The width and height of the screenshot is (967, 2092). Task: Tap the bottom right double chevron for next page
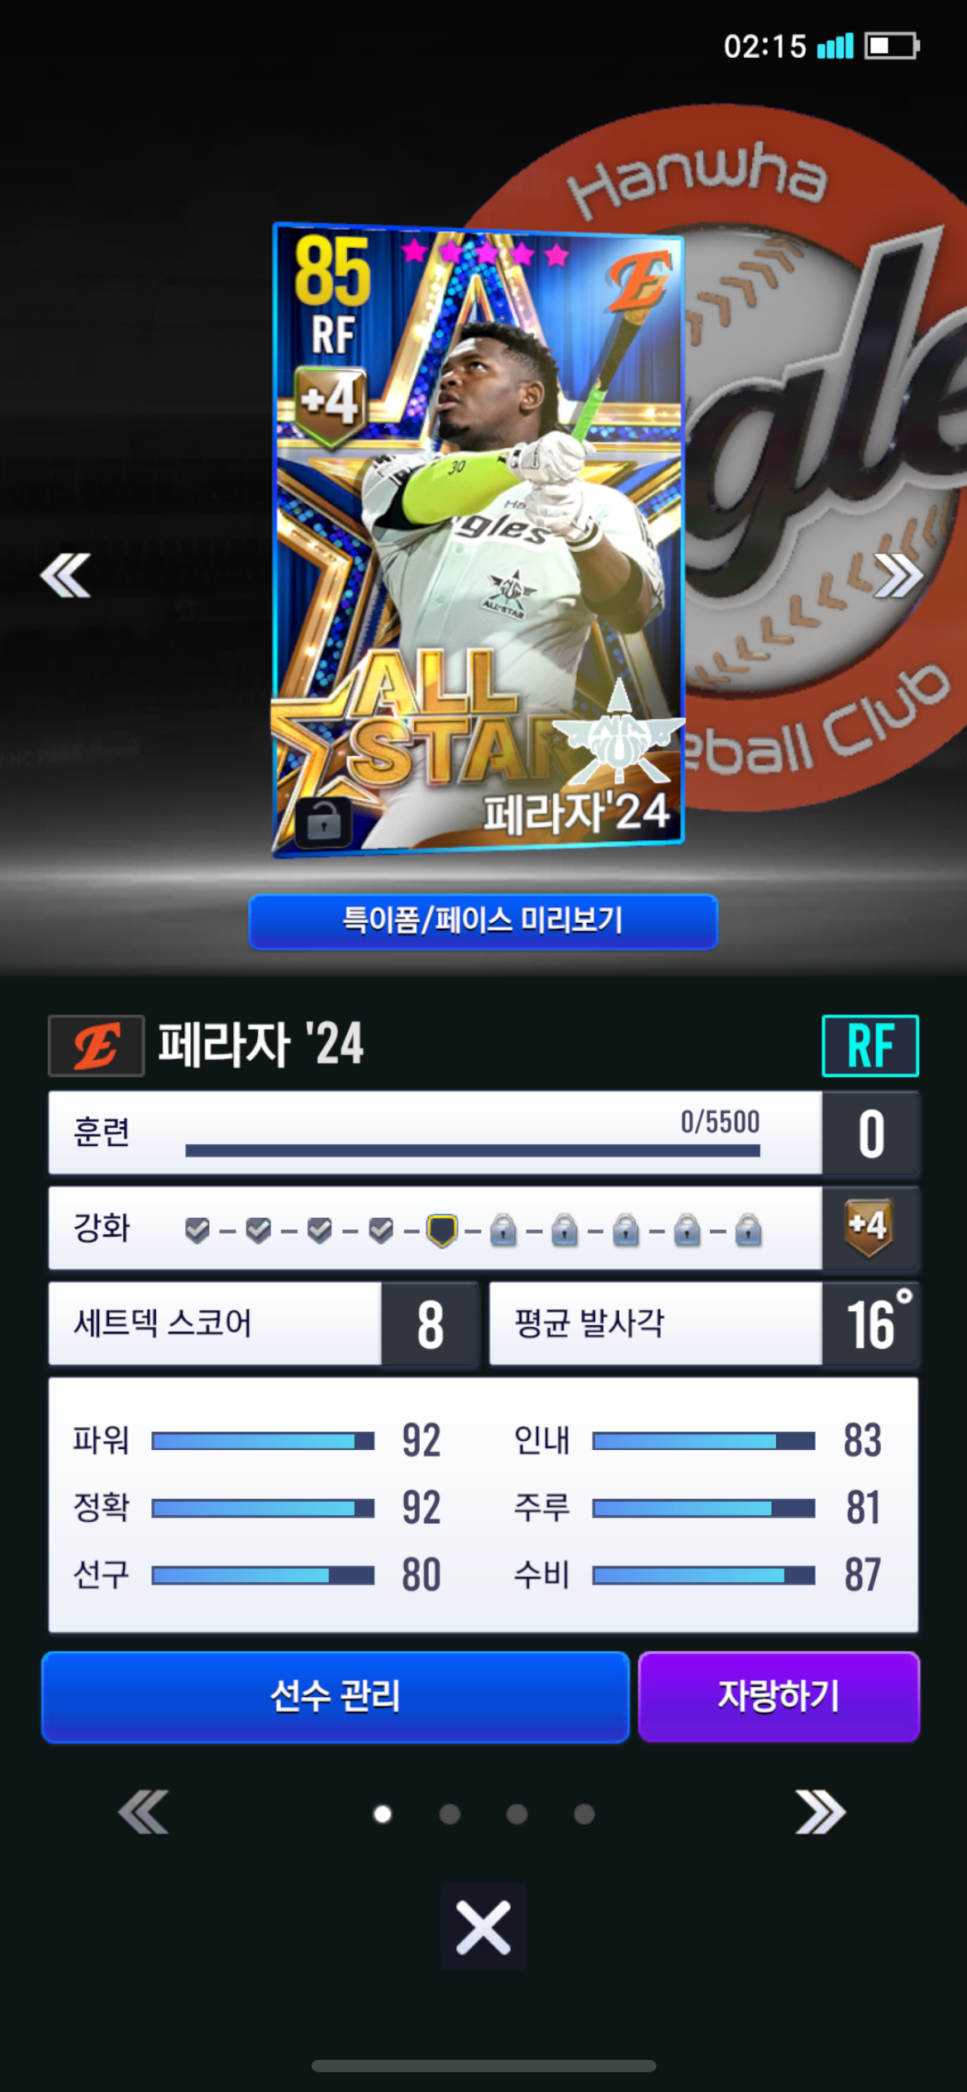(820, 1812)
